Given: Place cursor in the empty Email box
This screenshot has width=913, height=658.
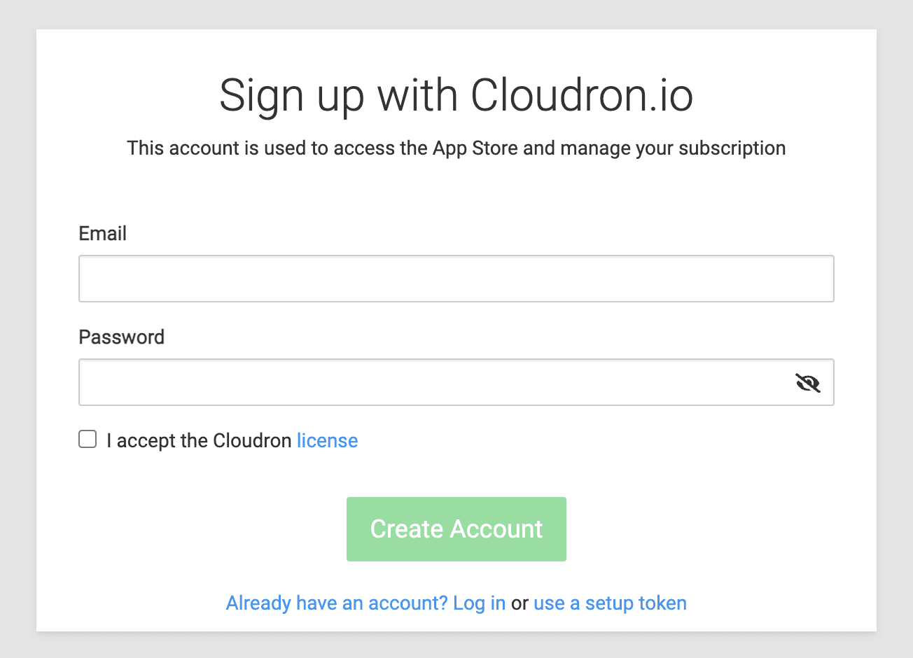Looking at the screenshot, I should pyautogui.click(x=456, y=279).
